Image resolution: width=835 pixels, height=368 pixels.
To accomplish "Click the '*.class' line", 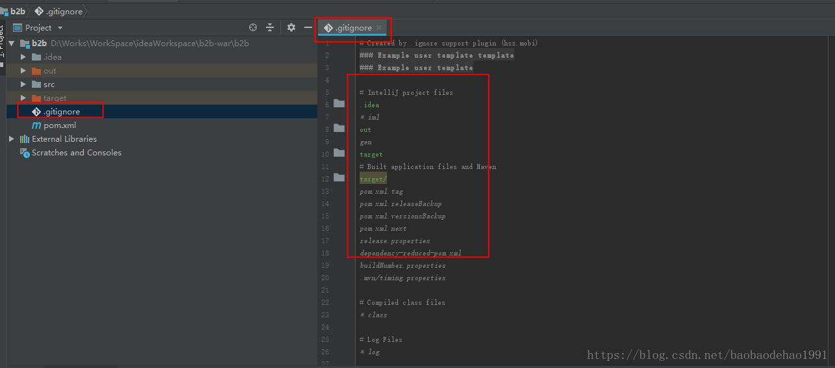I will [x=373, y=315].
